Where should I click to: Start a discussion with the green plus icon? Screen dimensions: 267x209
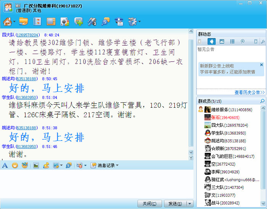click(x=79, y=22)
